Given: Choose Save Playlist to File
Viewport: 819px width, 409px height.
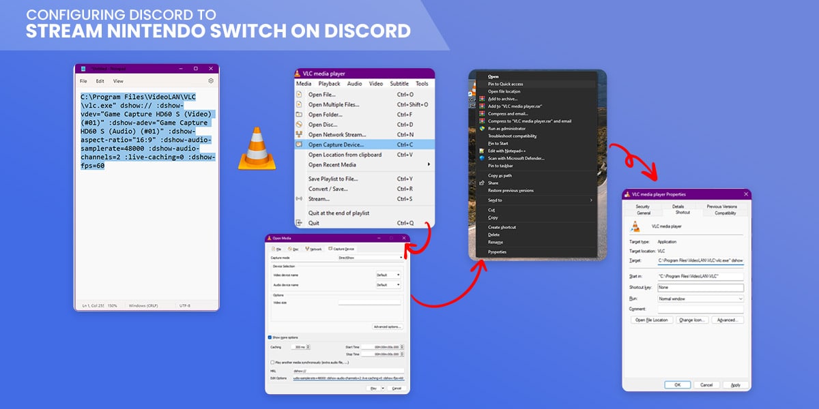Looking at the screenshot, I should click(333, 179).
